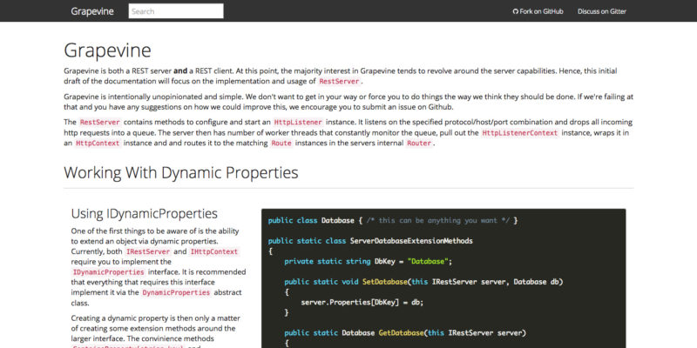The image size is (697, 348).
Task: Click the large Grapevine page heading
Action: click(x=107, y=49)
